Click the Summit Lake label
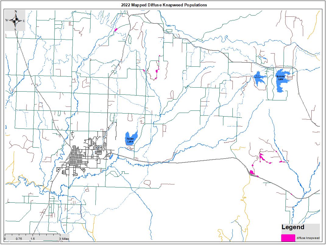Image resolution: width=326 pixels, height=245 pixels. pyautogui.click(x=280, y=78)
